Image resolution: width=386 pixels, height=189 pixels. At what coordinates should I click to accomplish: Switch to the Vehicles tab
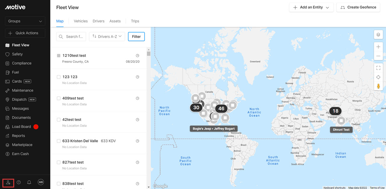click(x=81, y=21)
